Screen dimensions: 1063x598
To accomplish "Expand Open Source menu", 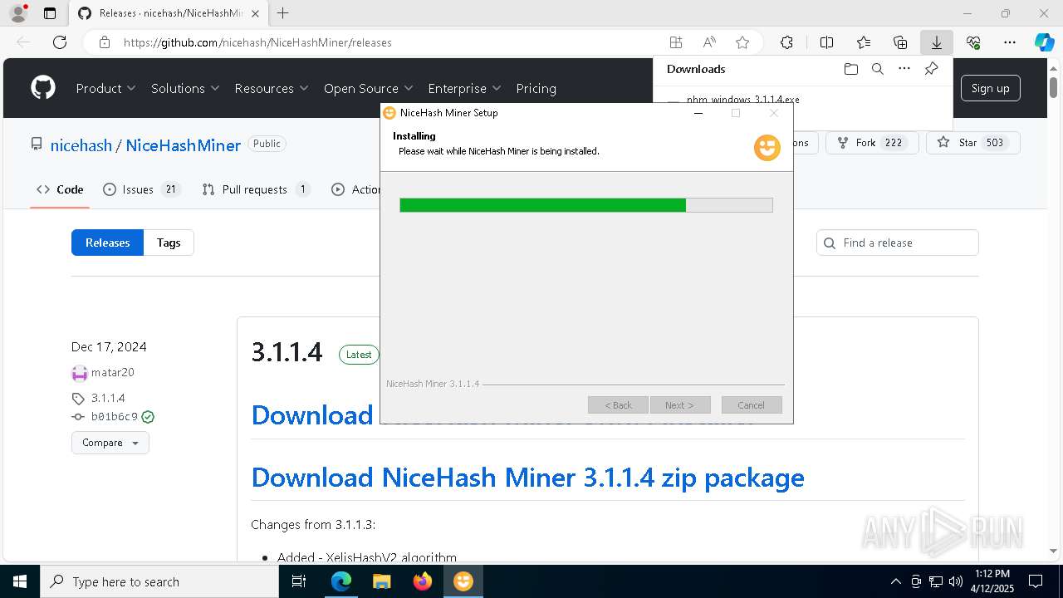I will coord(369,88).
